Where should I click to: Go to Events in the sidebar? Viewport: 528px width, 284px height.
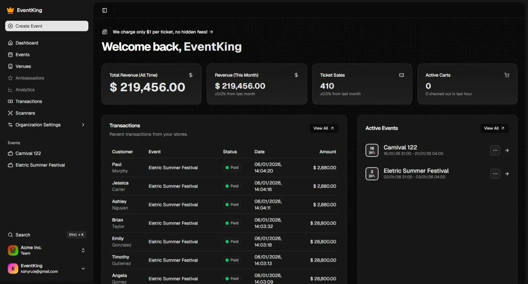[x=23, y=54]
